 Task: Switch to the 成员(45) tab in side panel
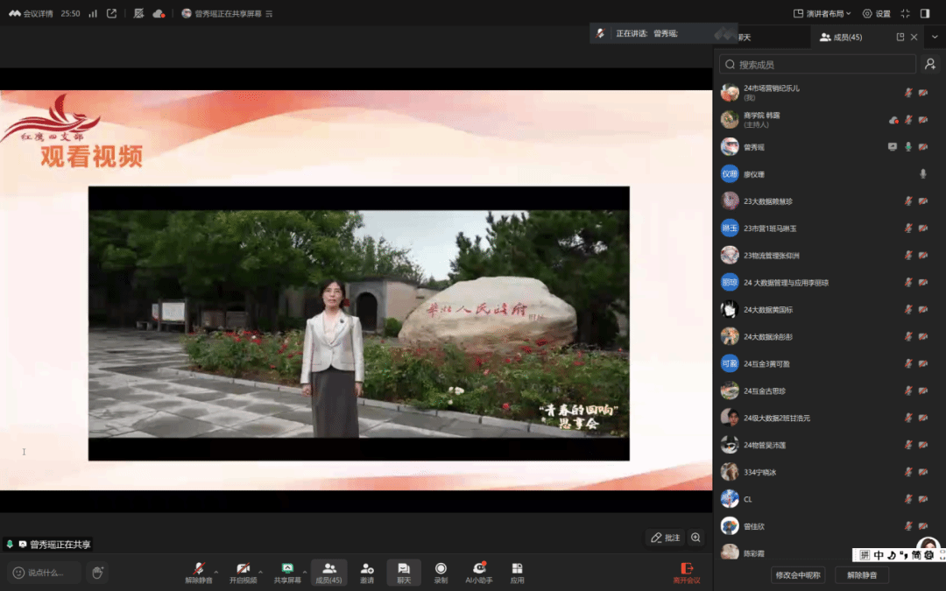(x=841, y=37)
